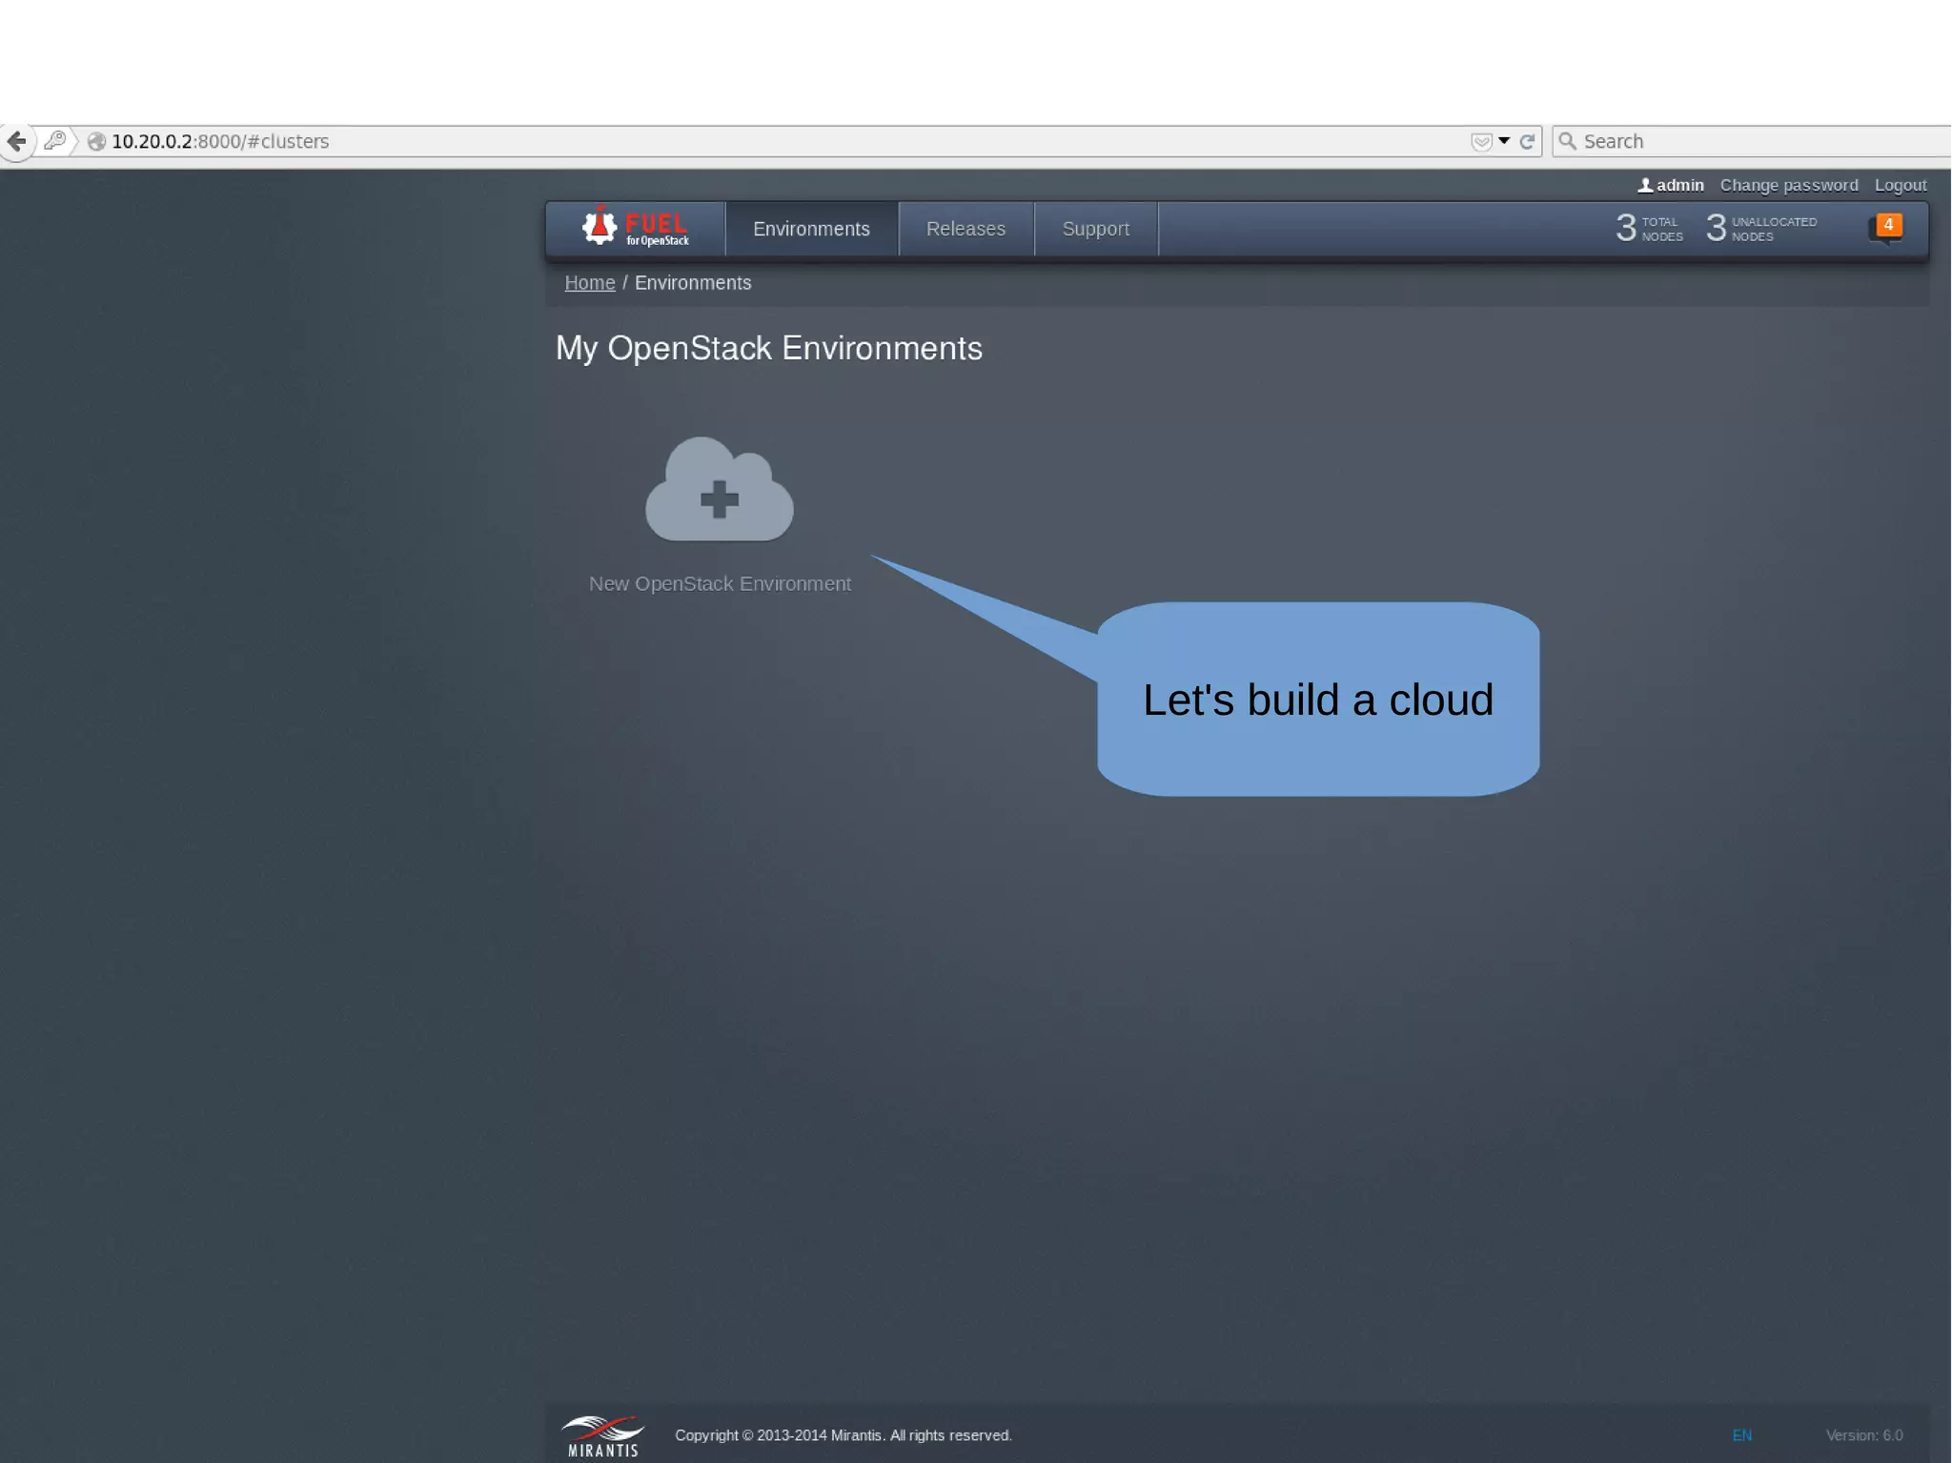The image size is (1952, 1463).
Task: Open the orange notifications badge showing 4
Action: 1887,226
